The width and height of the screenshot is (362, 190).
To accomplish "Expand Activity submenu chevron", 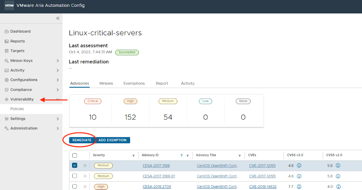I will pyautogui.click(x=58, y=70).
